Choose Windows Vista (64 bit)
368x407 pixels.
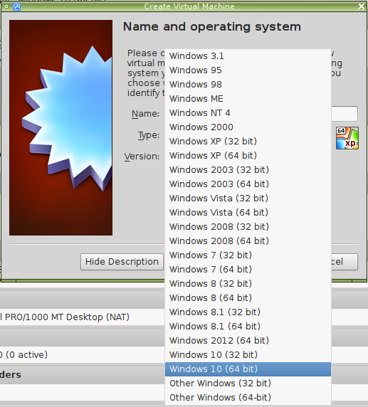(248, 213)
